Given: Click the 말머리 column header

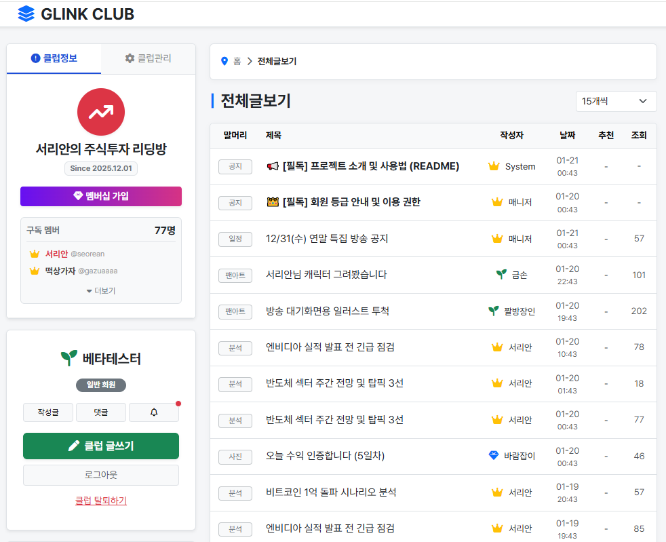Looking at the screenshot, I should coord(235,135).
